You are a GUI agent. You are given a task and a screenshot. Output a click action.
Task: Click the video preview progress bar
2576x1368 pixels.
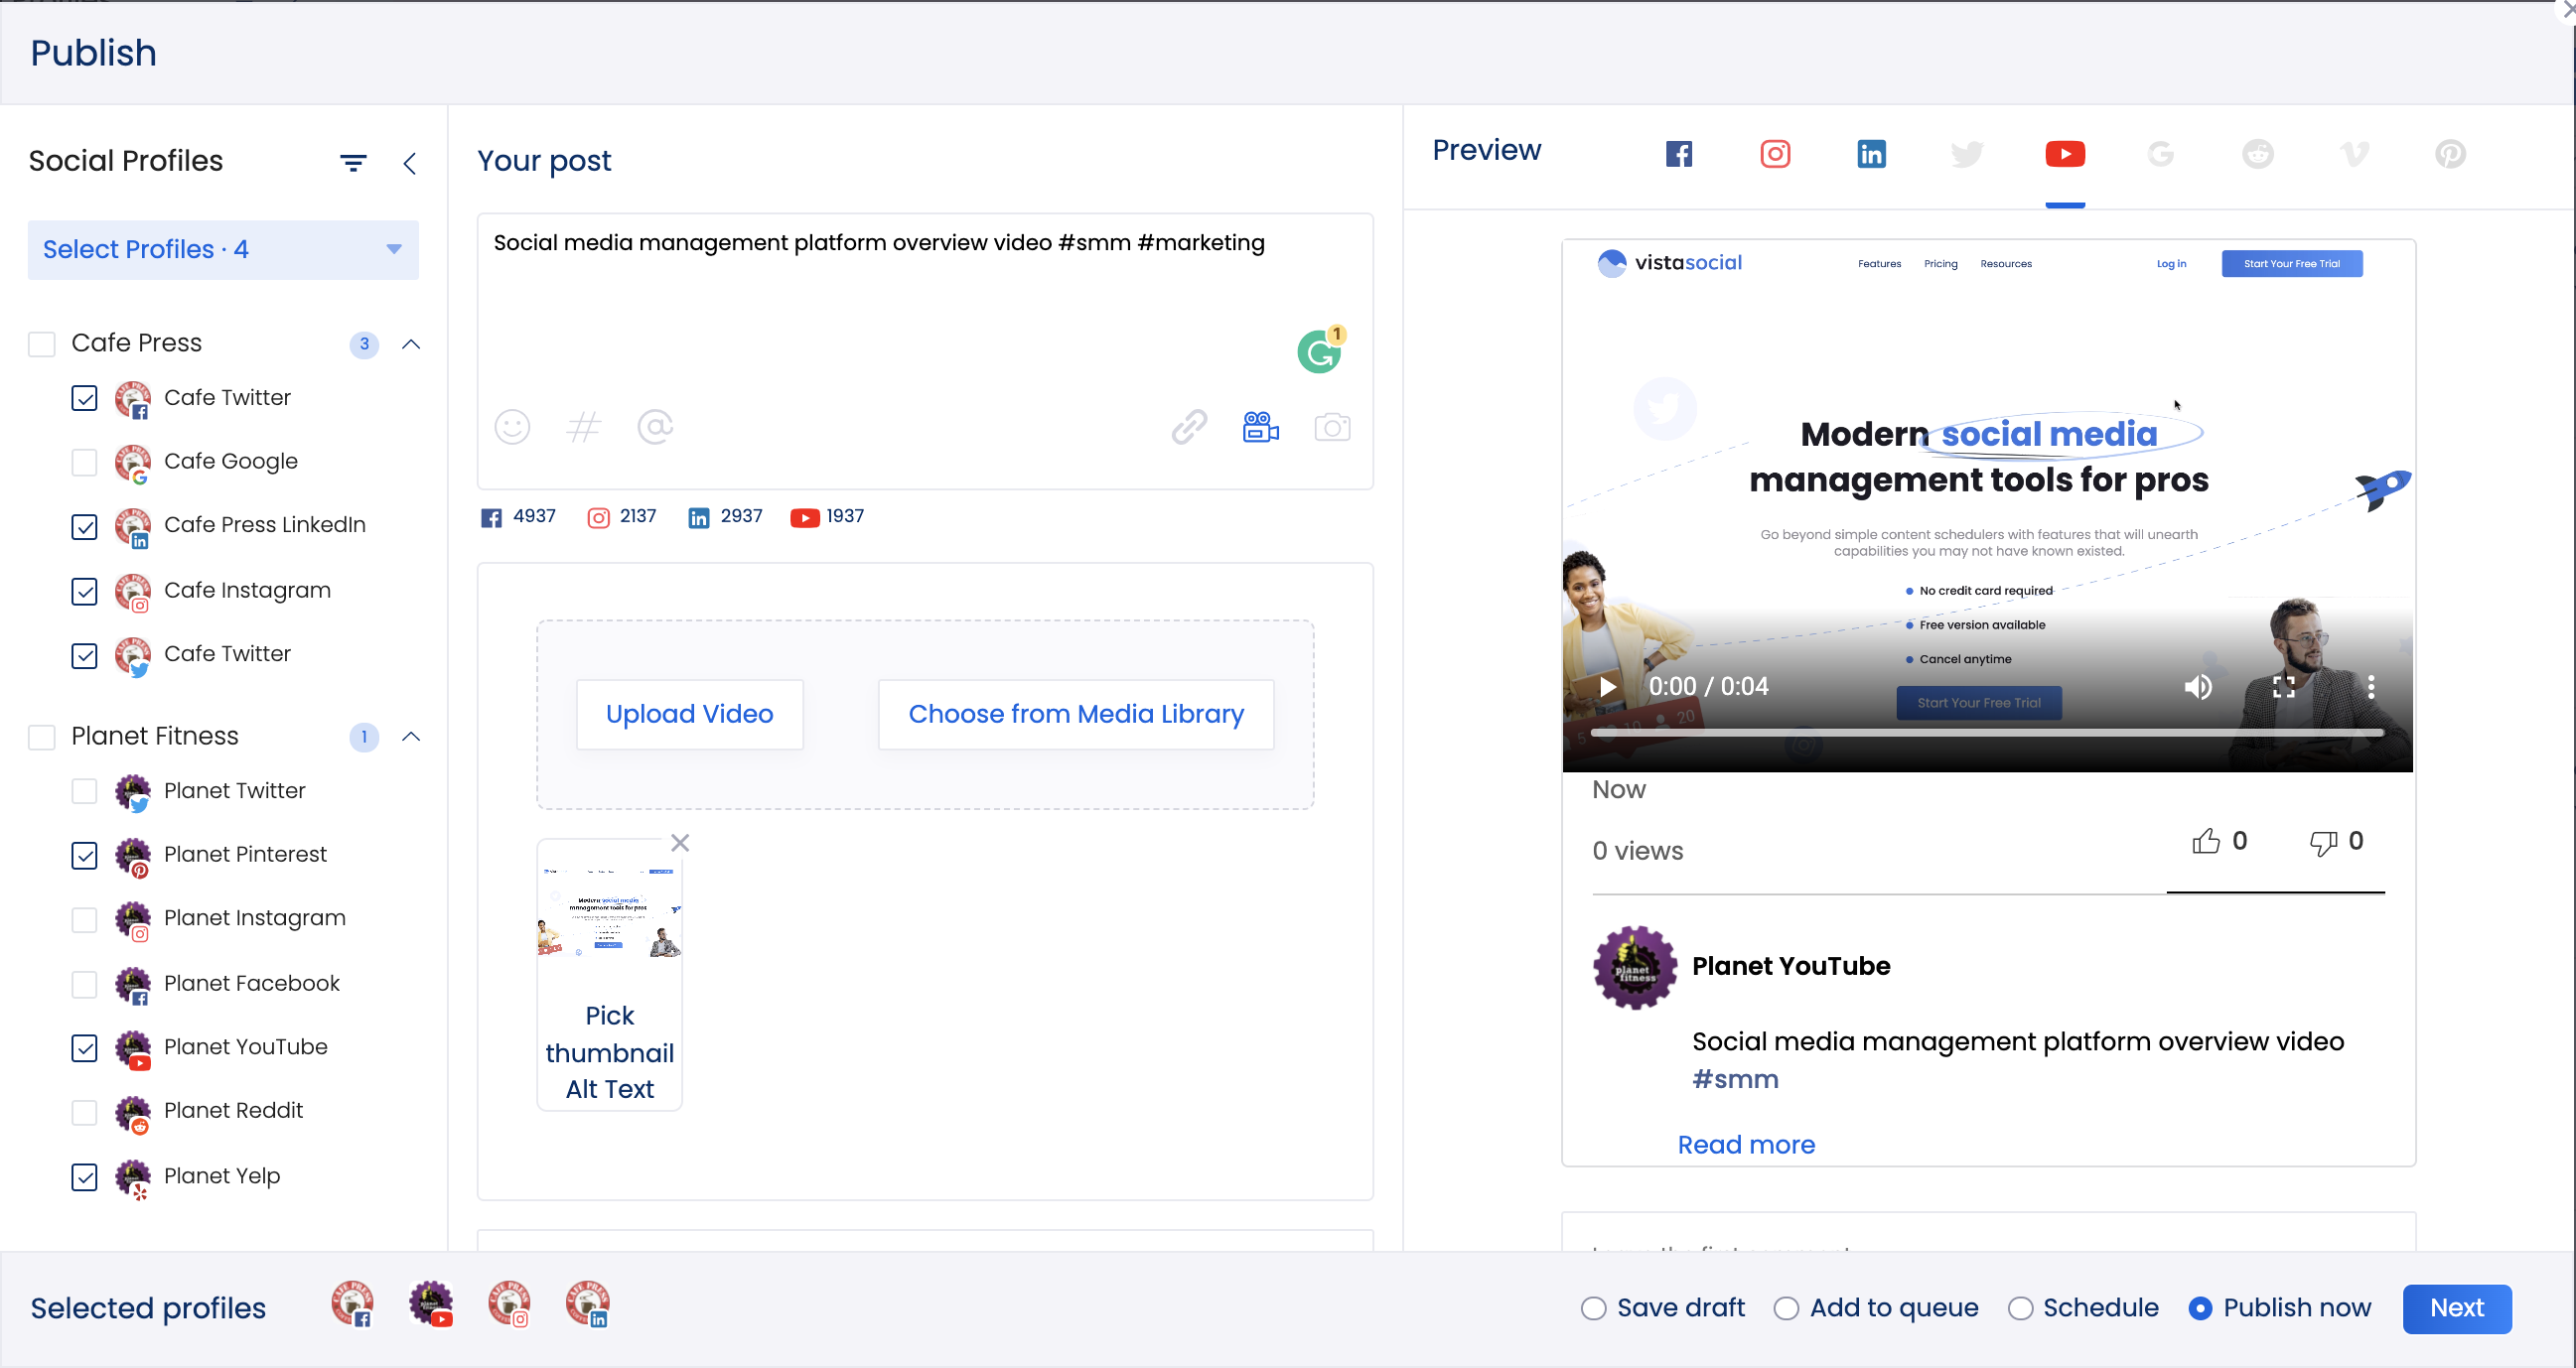(x=1986, y=733)
